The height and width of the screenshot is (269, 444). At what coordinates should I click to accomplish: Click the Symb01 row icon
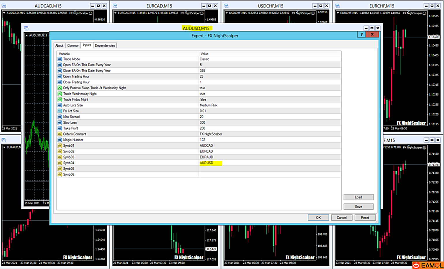pos(60,146)
